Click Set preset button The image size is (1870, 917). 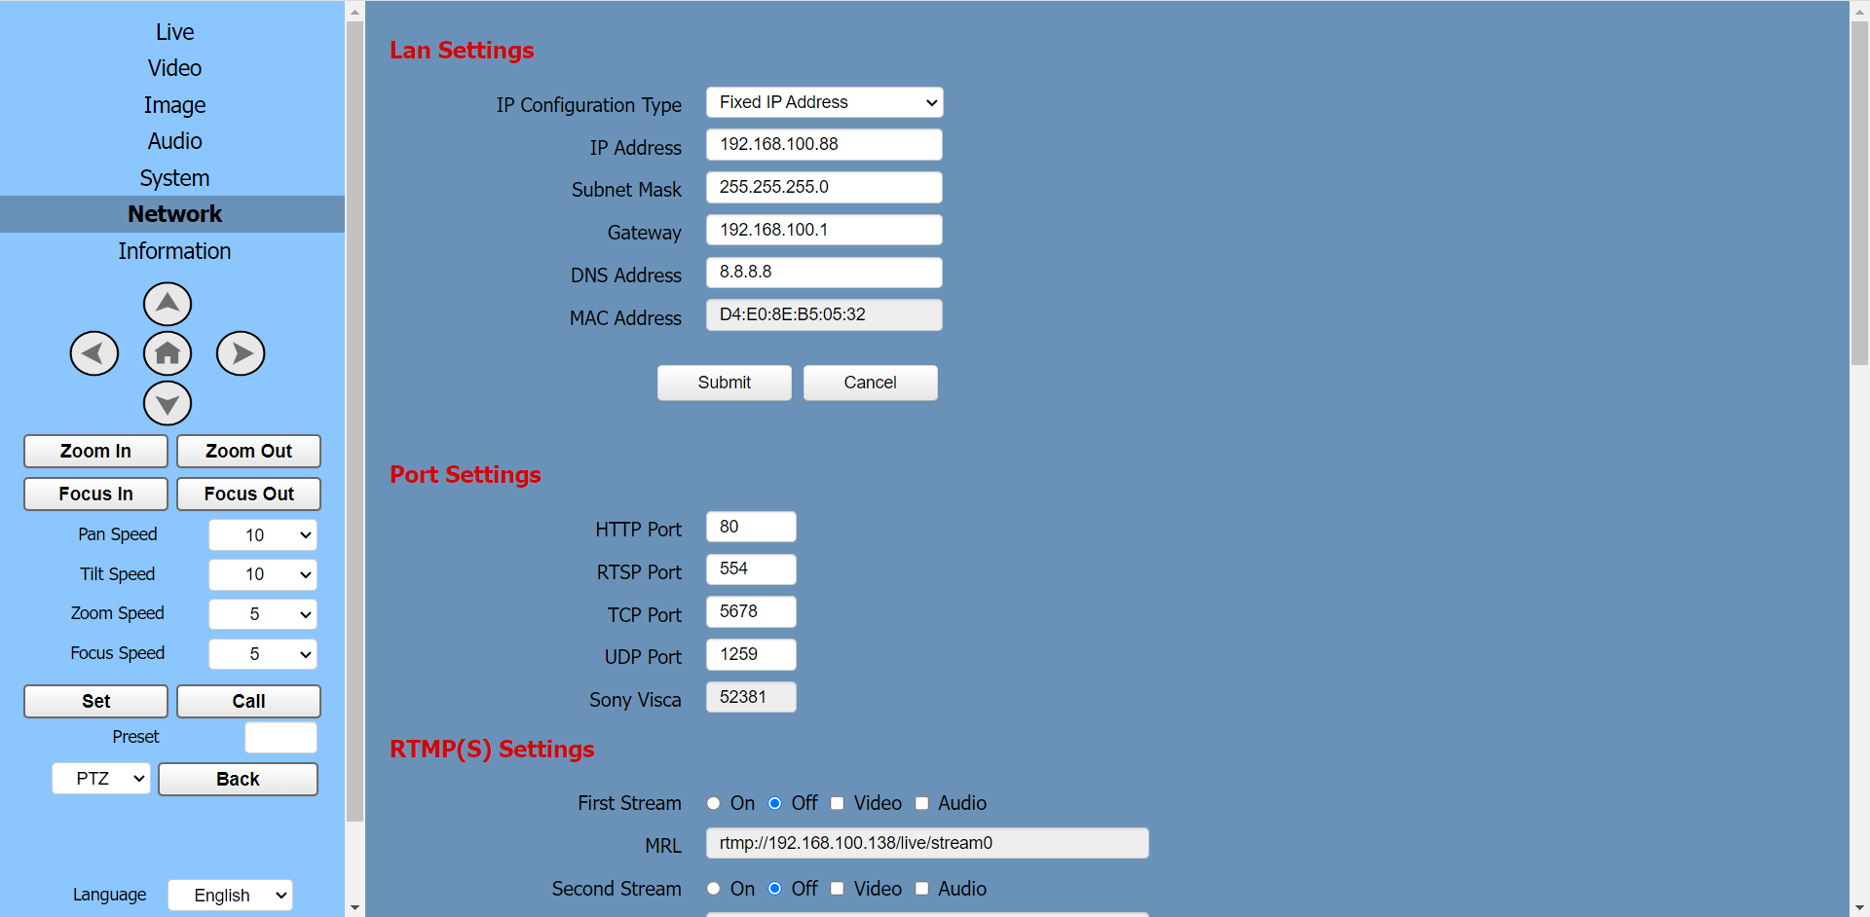[95, 701]
